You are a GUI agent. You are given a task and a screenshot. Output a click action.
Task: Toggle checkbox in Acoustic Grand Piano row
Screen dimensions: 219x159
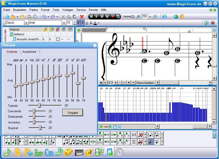(58, 39)
